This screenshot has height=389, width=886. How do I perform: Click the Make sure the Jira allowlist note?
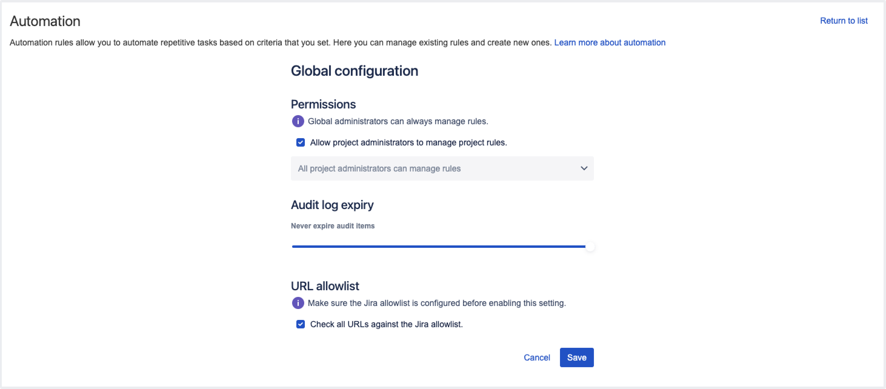click(437, 303)
